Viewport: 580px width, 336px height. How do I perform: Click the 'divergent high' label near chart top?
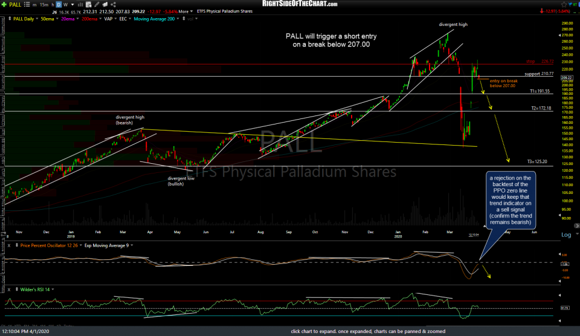(x=453, y=24)
